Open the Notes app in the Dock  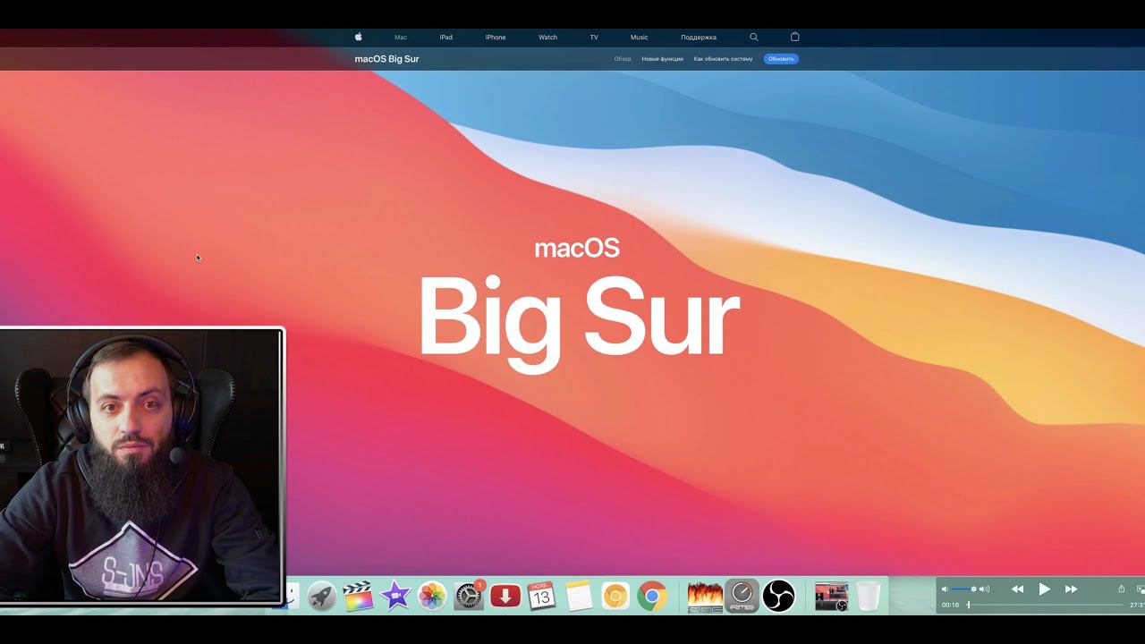579,596
